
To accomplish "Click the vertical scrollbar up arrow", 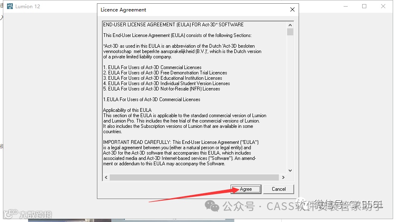I will click(290, 25).
